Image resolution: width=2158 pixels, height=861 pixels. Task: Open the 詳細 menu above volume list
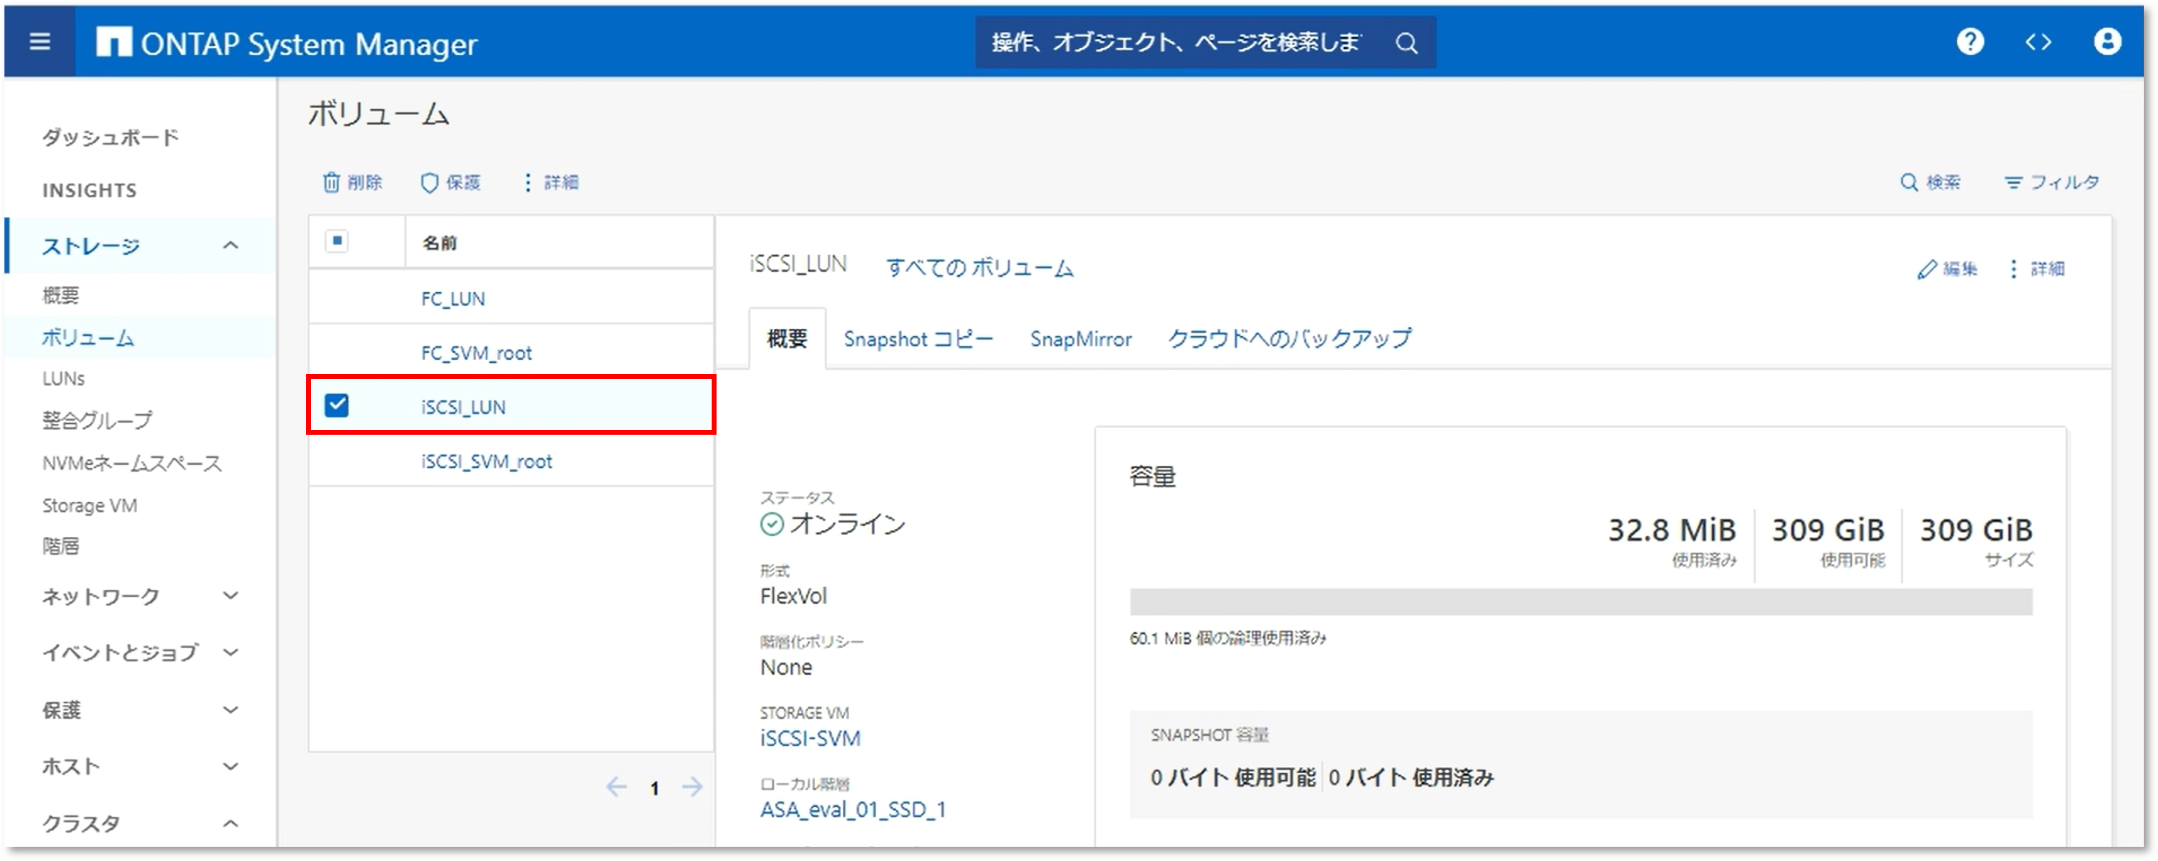(550, 182)
